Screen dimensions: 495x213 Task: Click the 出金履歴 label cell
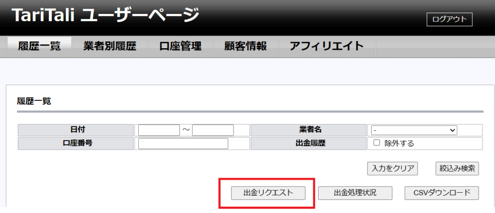(x=308, y=143)
